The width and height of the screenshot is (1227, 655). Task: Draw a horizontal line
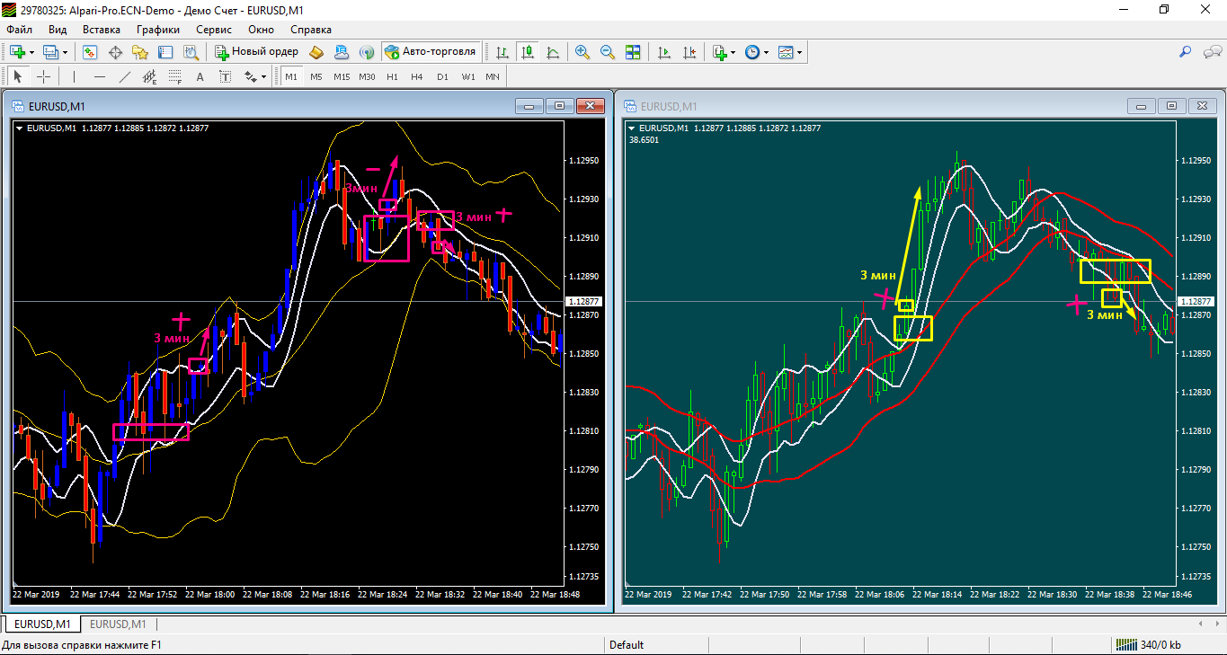coord(100,76)
